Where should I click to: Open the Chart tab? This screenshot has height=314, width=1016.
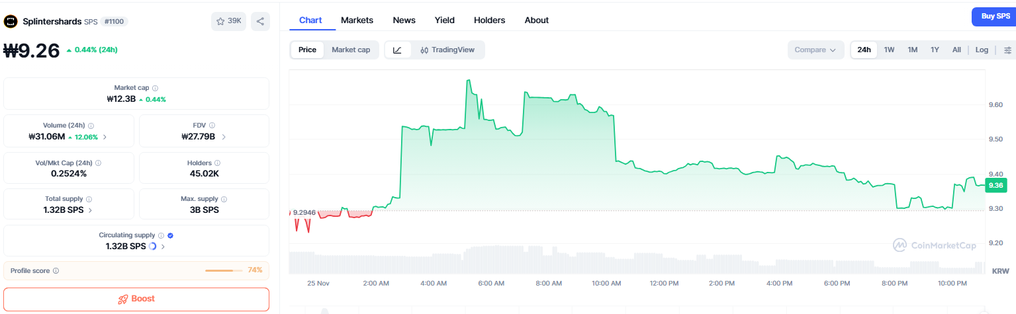pyautogui.click(x=310, y=20)
